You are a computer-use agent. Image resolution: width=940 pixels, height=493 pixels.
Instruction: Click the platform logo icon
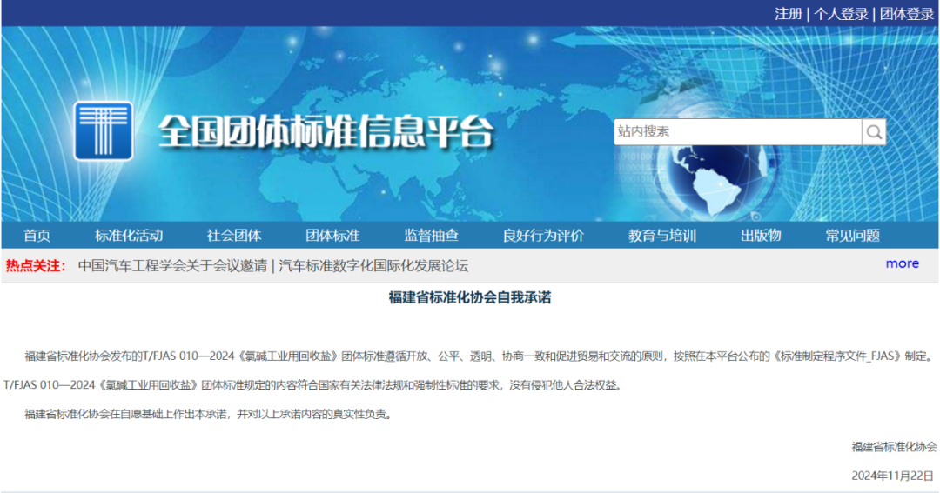pos(104,130)
